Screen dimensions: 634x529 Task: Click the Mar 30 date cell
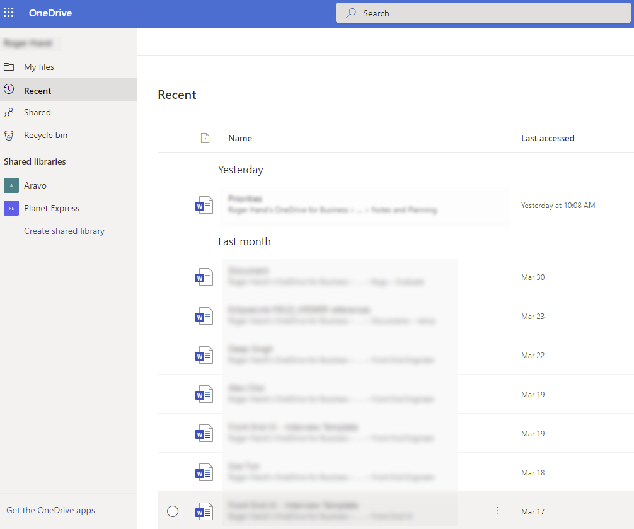click(533, 277)
